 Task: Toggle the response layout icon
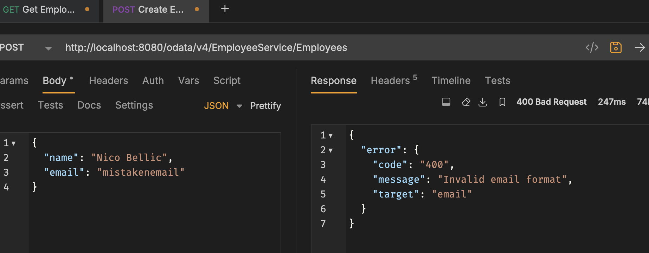click(446, 102)
